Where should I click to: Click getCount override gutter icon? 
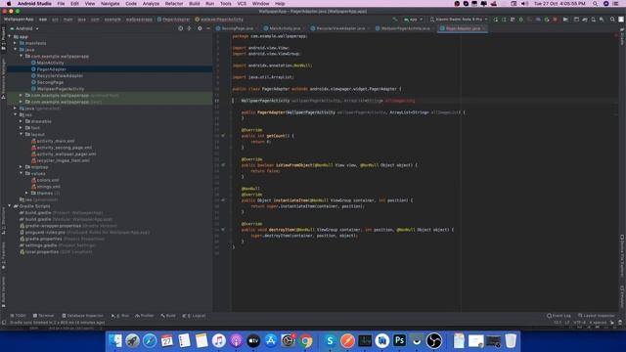pyautogui.click(x=223, y=136)
